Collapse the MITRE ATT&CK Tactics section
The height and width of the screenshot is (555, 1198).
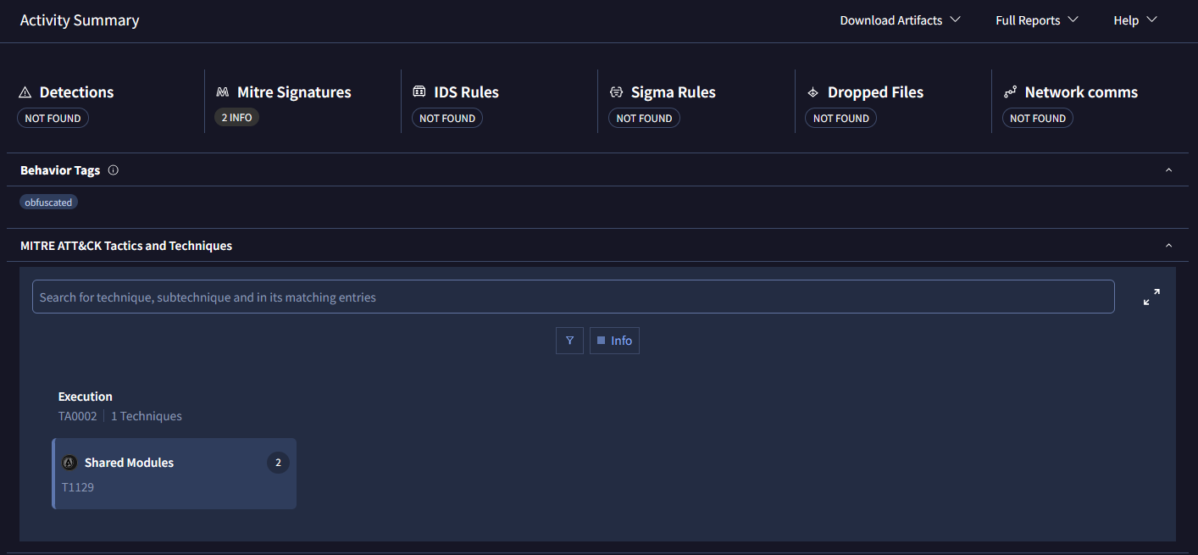point(1168,246)
